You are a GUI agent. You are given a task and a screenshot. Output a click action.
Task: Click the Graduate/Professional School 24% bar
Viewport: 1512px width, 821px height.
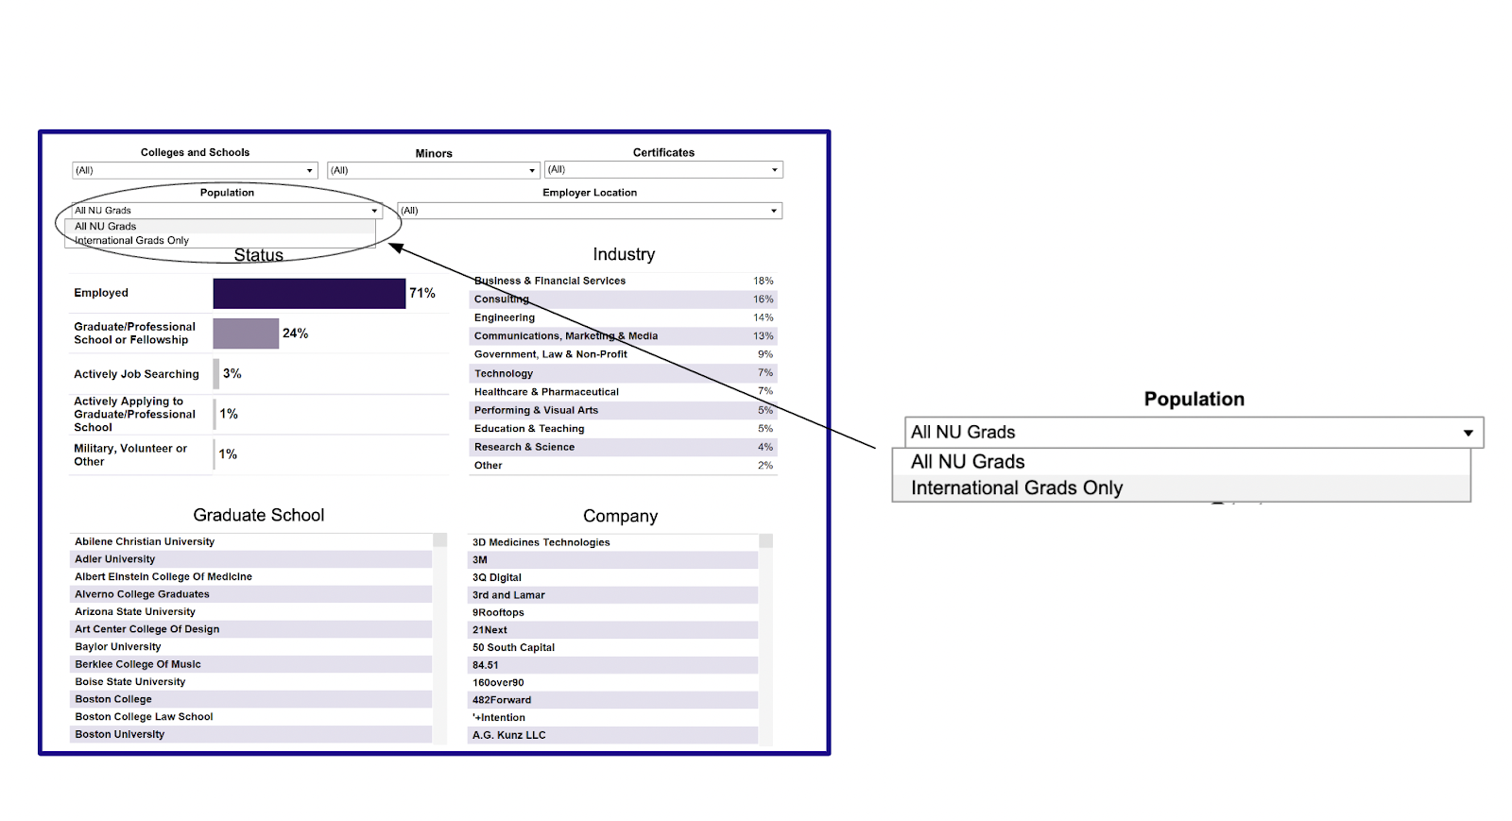(246, 334)
